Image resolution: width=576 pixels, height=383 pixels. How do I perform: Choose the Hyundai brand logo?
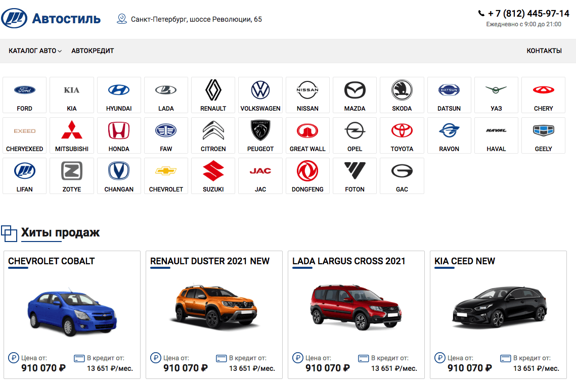click(119, 90)
